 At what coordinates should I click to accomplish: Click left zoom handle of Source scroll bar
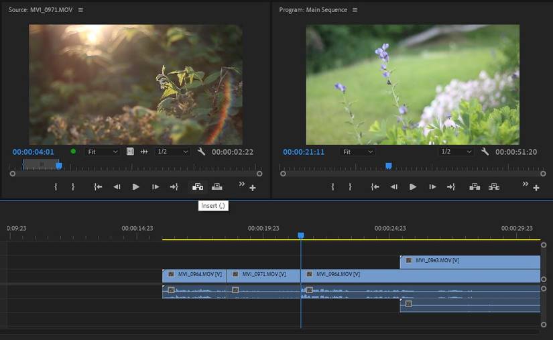point(13,174)
